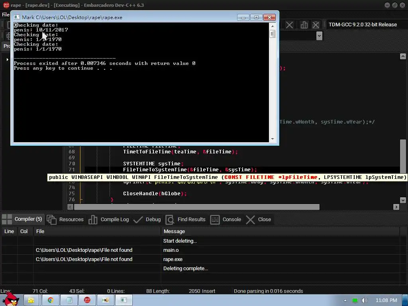Open Chrome from the taskbar
Viewport: 408px width, 306px height.
click(50, 300)
